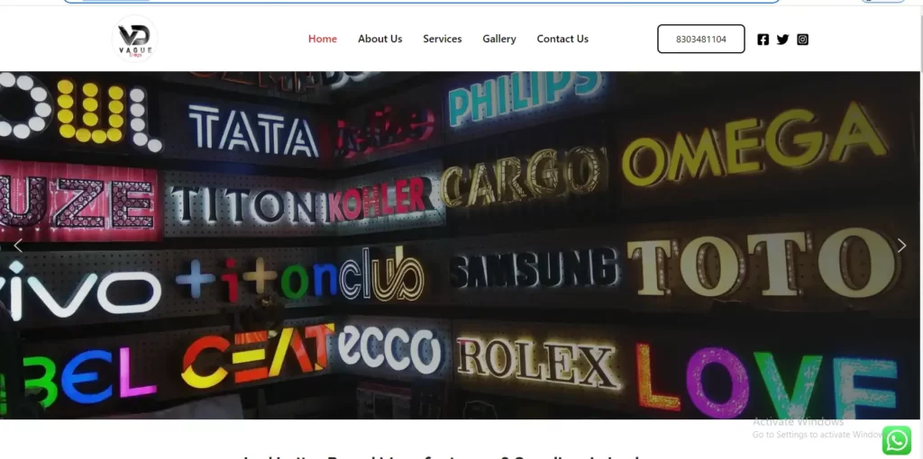Go to the Home menu item

point(323,39)
